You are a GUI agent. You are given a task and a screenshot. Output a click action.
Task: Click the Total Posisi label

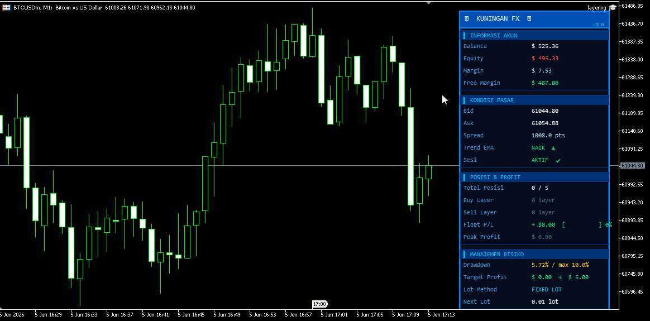tap(484, 188)
